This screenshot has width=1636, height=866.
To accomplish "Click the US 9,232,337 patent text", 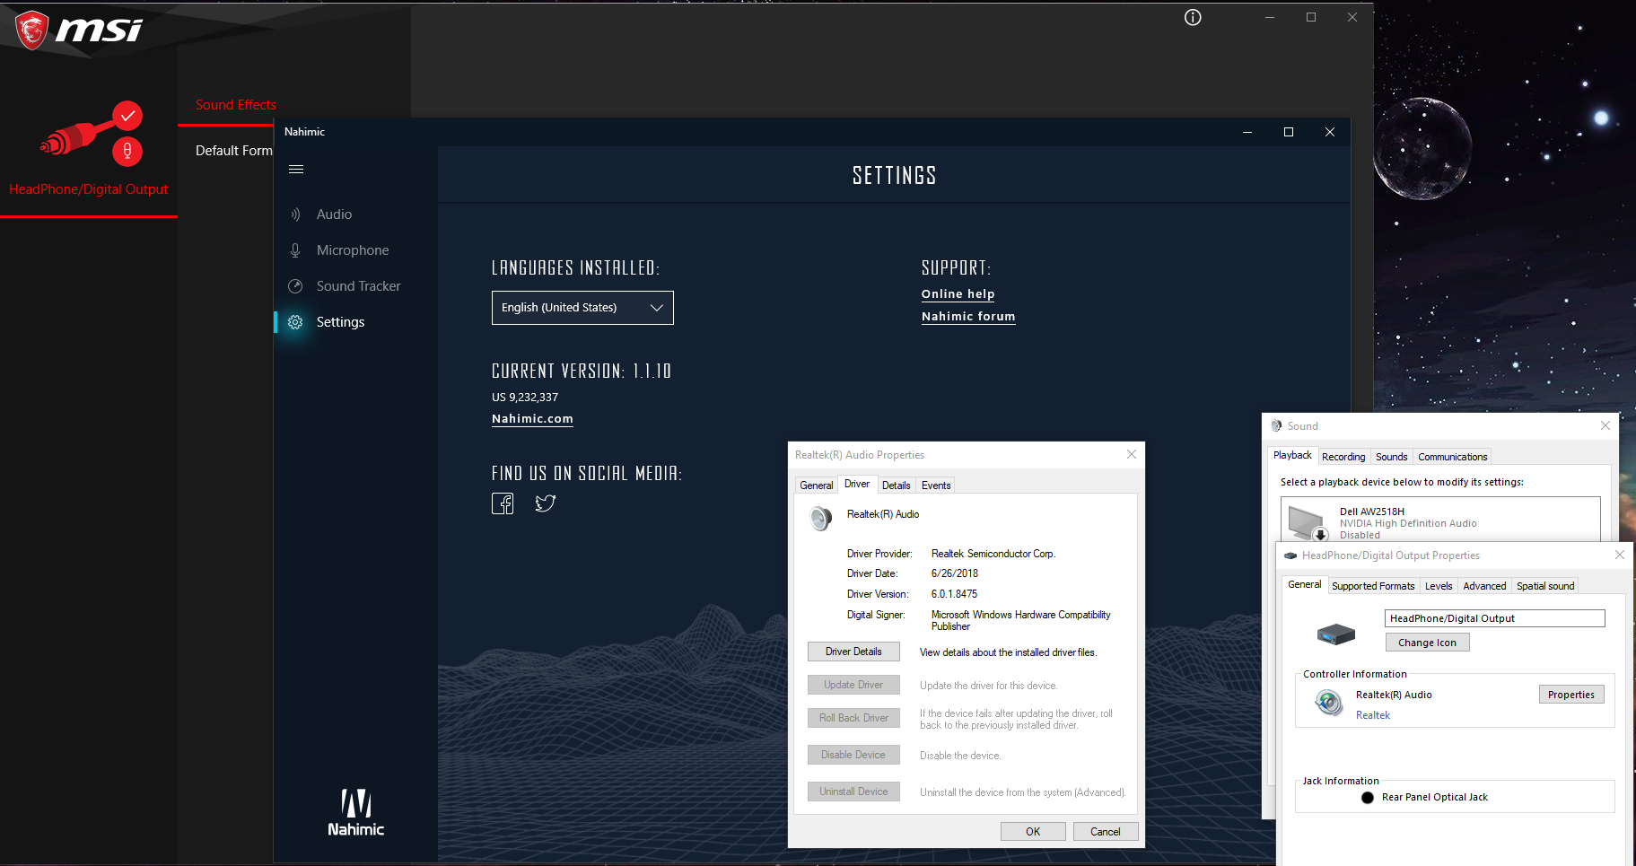I will (x=525, y=398).
